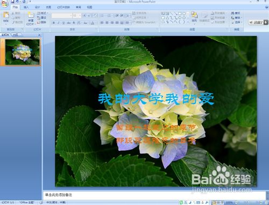This screenshot has width=269, height=205.
Task: Click the Delete slide button
Action: (42, 22)
